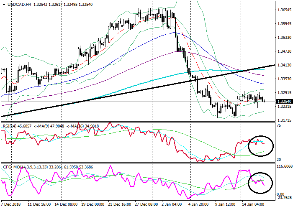
Task: Click the 1.34130 price axis label
Action: (x=284, y=65)
